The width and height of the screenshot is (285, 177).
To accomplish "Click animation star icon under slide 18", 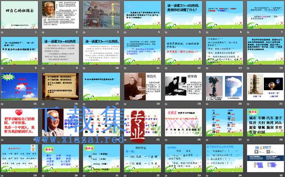I will coord(125,104).
